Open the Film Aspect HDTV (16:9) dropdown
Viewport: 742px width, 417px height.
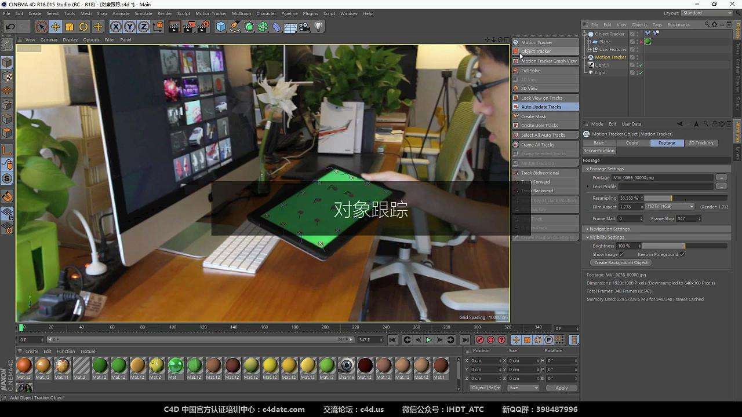[x=670, y=207]
